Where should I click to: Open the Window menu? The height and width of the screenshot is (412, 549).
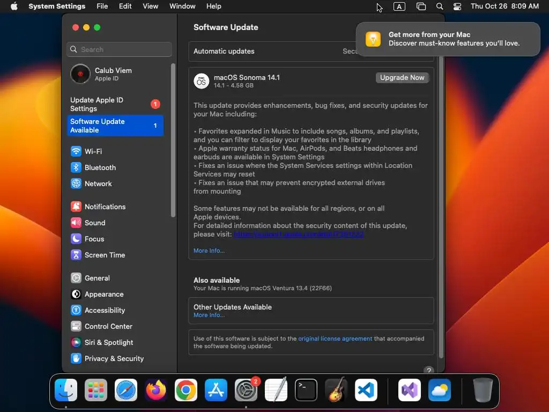pyautogui.click(x=182, y=6)
